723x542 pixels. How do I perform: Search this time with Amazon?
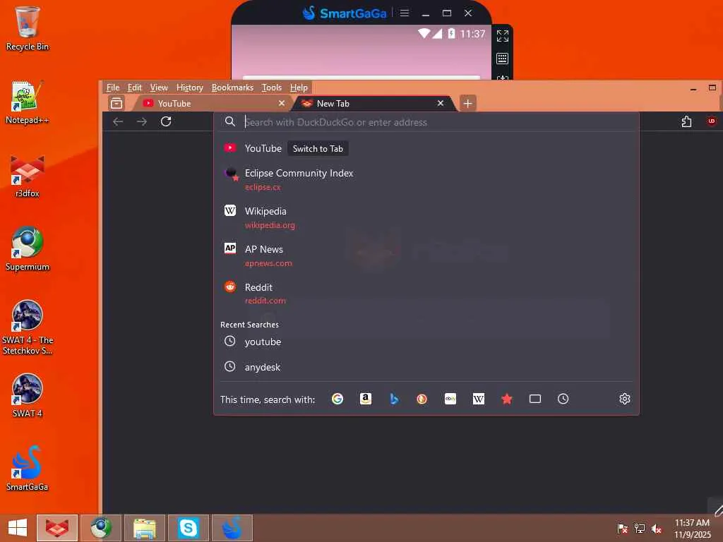click(x=366, y=399)
